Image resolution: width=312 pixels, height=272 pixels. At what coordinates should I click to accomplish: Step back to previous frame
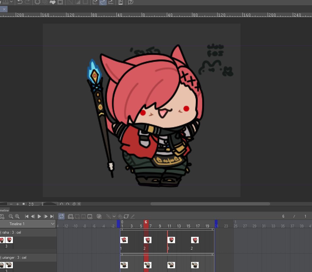tap(33, 216)
